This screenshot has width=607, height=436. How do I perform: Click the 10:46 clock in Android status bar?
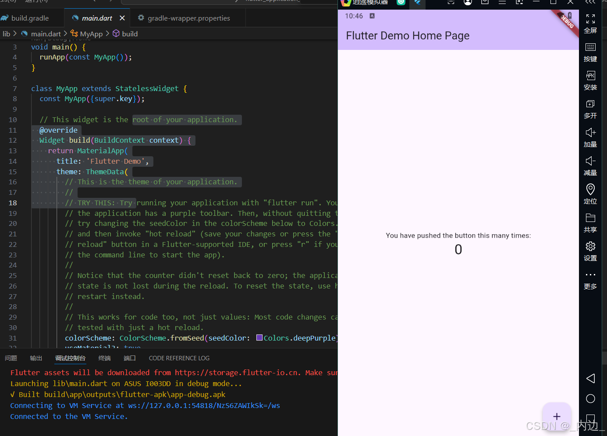pos(354,16)
